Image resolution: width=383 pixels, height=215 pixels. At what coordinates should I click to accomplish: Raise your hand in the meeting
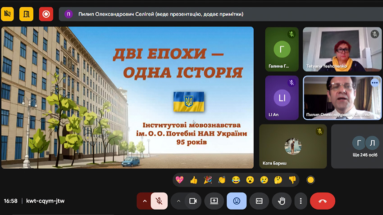[282, 201]
